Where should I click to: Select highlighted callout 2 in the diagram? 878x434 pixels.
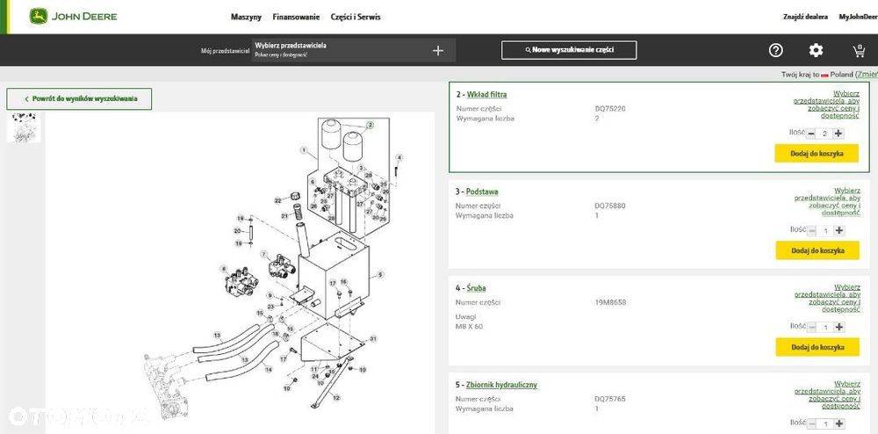(x=371, y=126)
